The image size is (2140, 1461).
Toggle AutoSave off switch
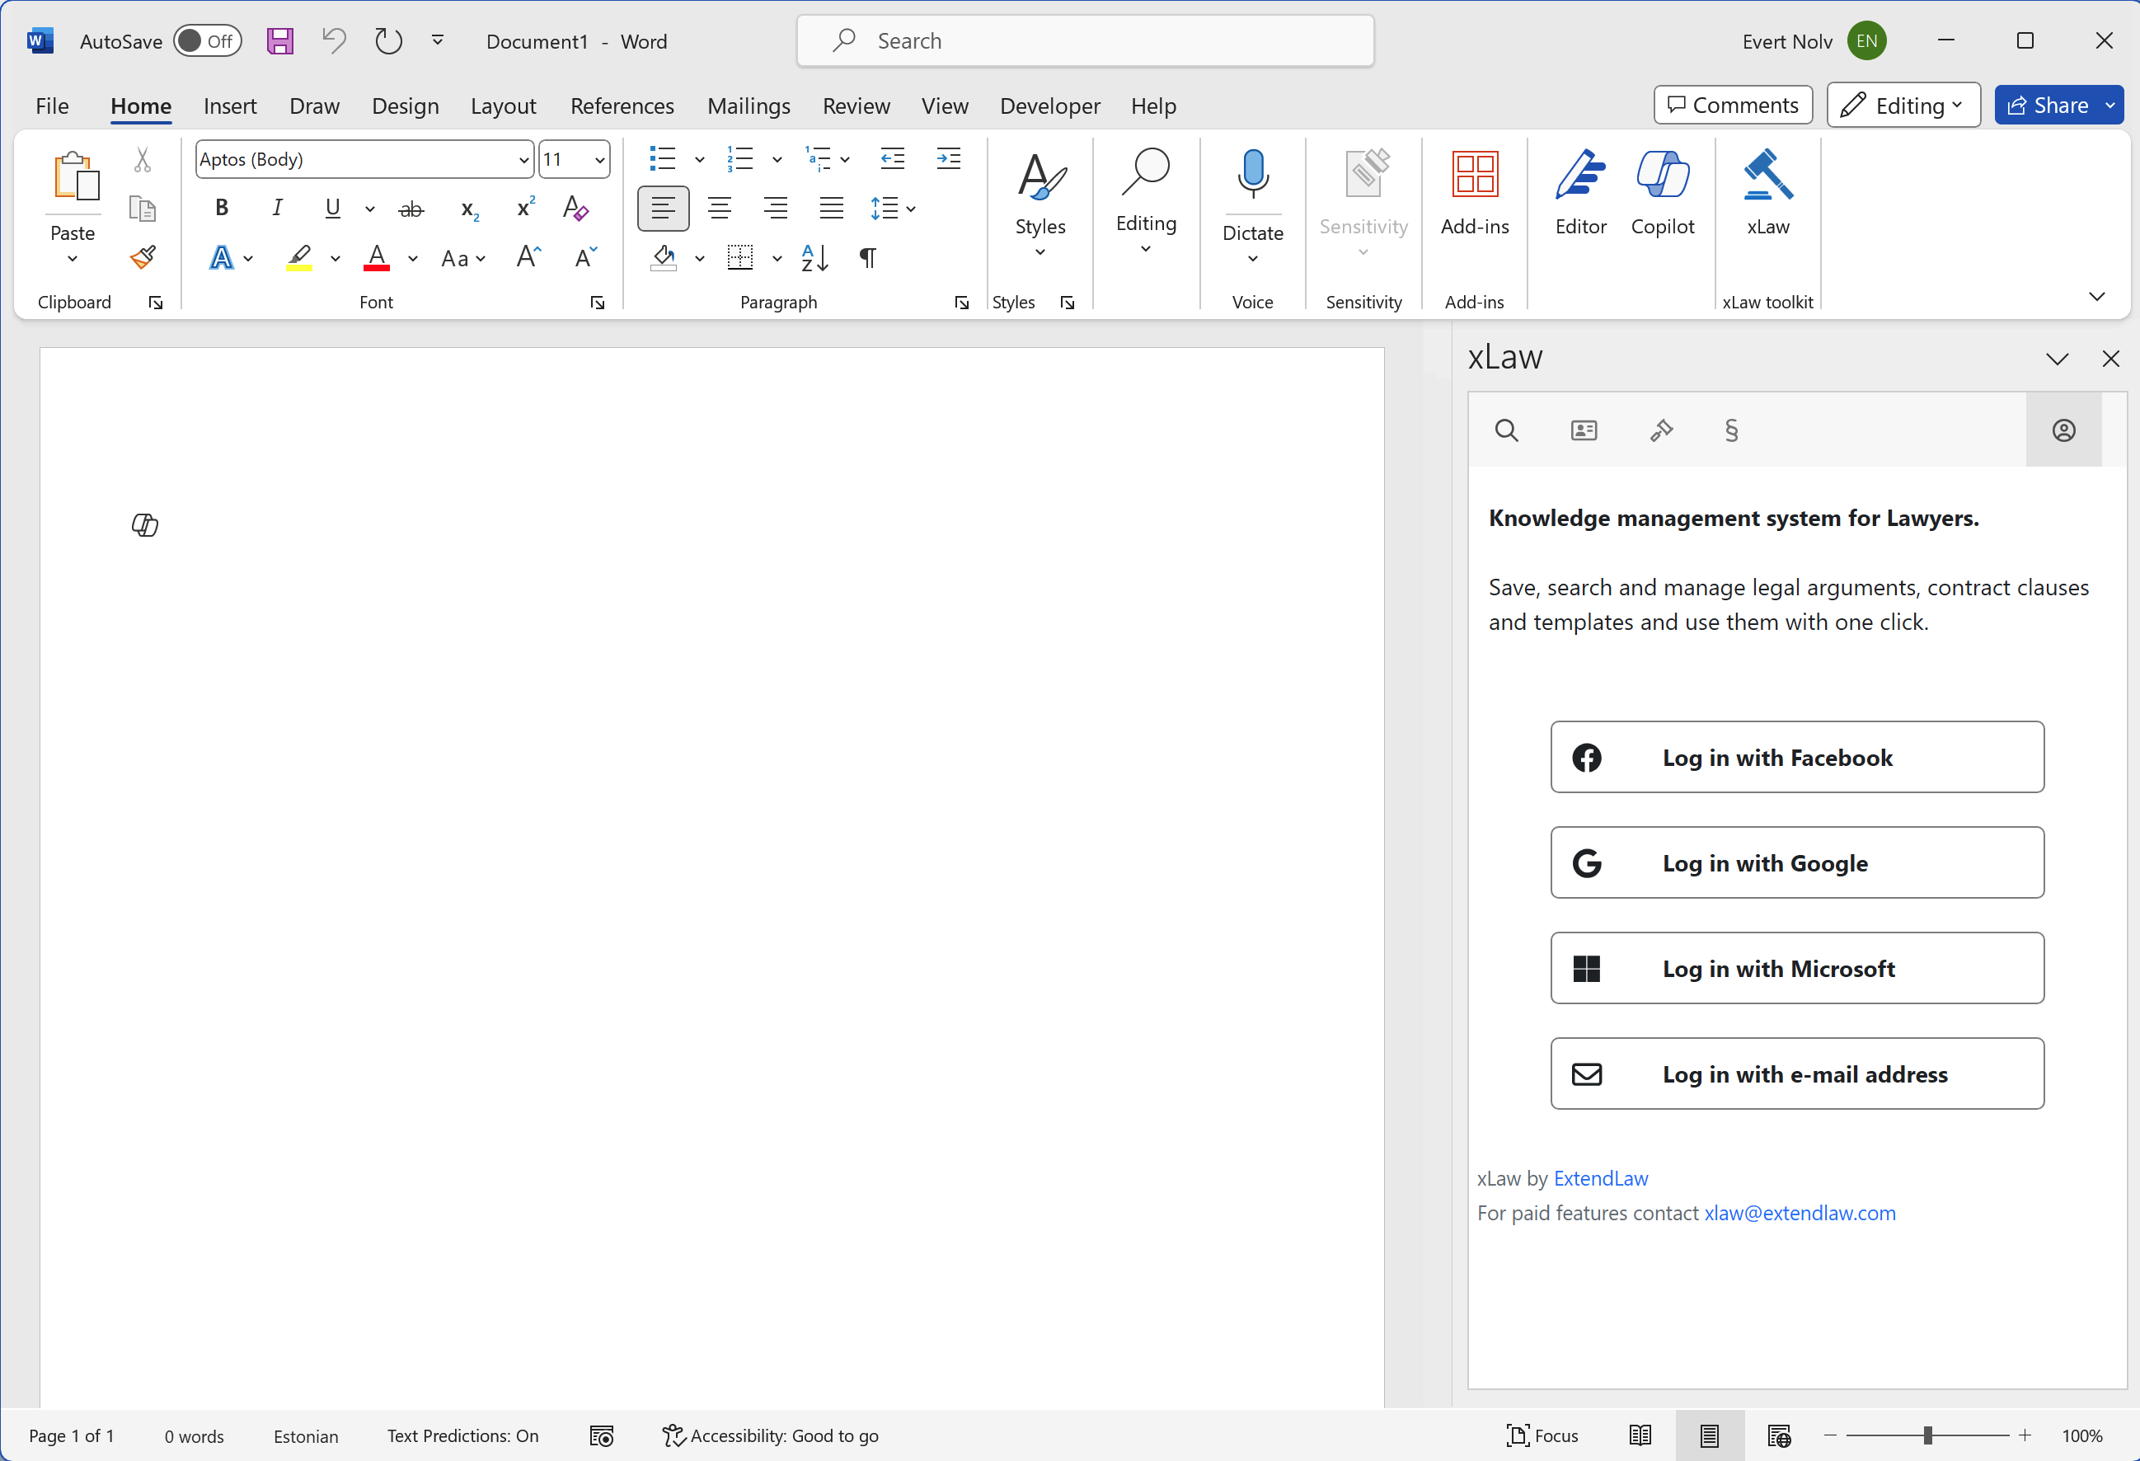pos(206,40)
